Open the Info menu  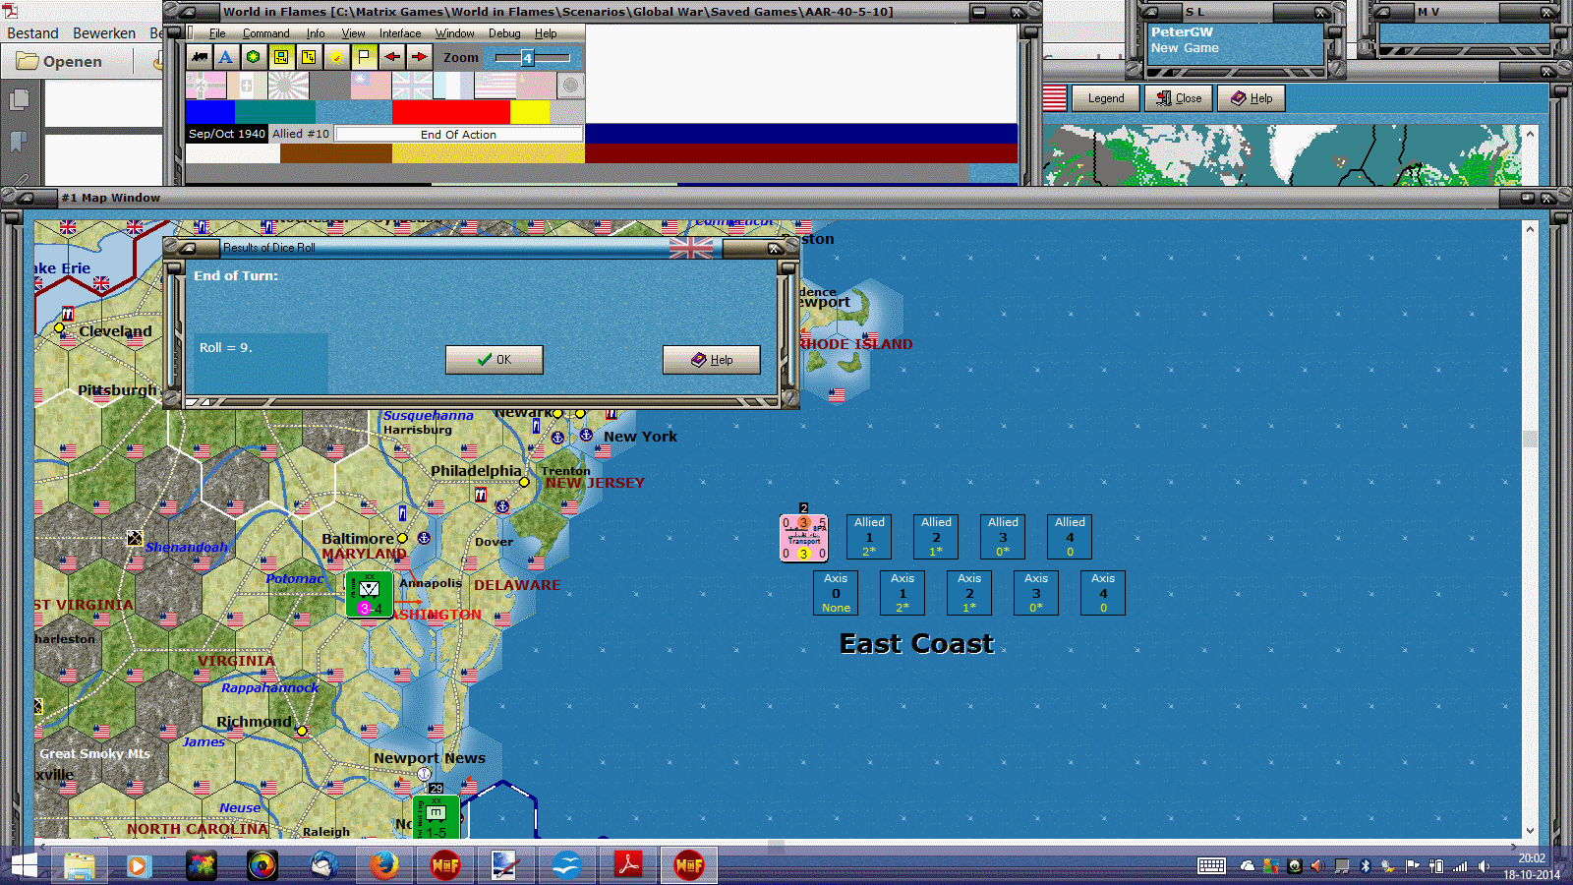click(x=315, y=33)
